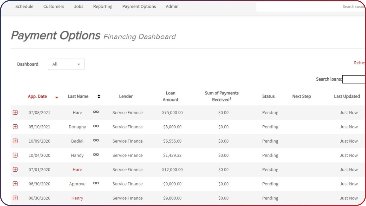Expand the Badial loan row
366x206 pixels.
pos(15,141)
